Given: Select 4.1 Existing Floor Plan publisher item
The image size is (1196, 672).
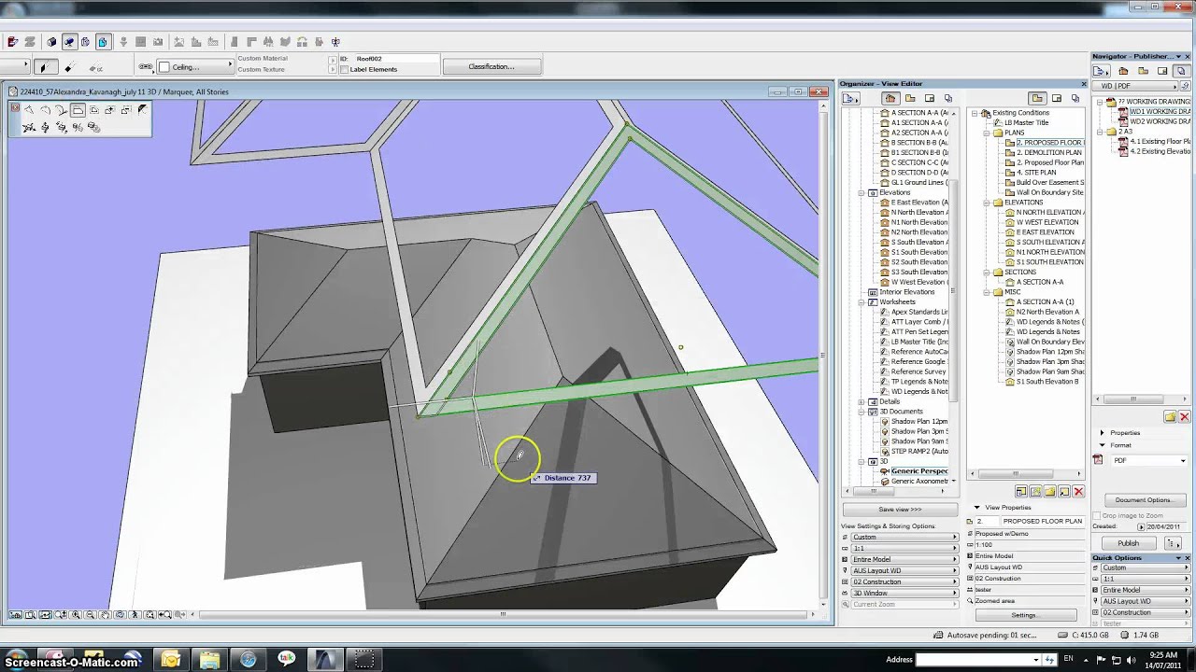Looking at the screenshot, I should coord(1160,142).
